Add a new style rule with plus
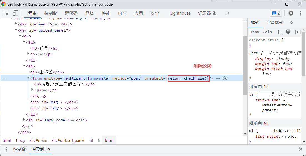The image size is (306, 156). pos(279,32)
